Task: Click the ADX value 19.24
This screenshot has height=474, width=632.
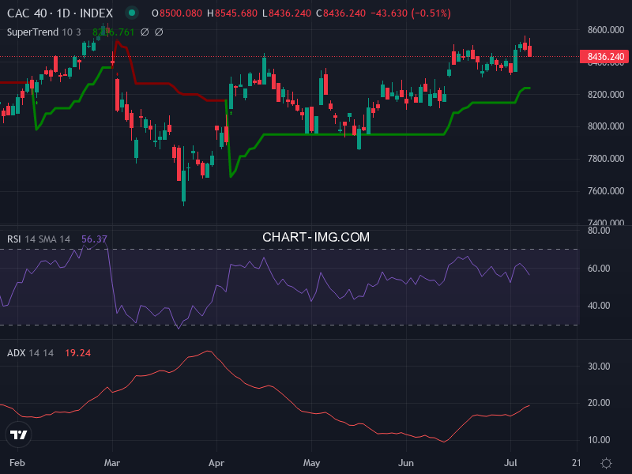Action: click(77, 352)
